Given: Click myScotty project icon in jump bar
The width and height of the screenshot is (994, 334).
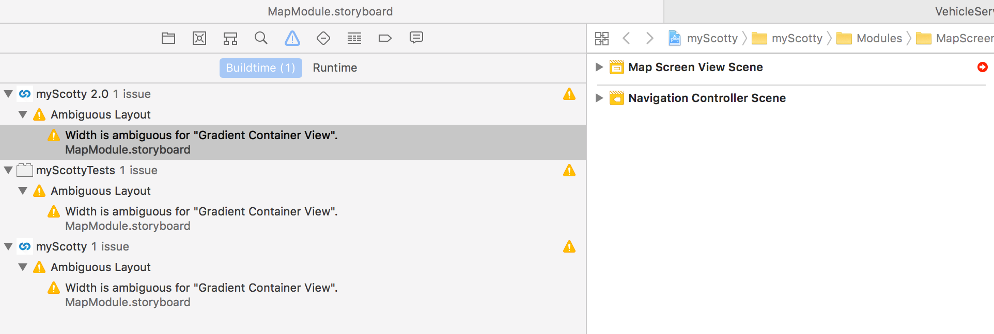Looking at the screenshot, I should point(675,38).
